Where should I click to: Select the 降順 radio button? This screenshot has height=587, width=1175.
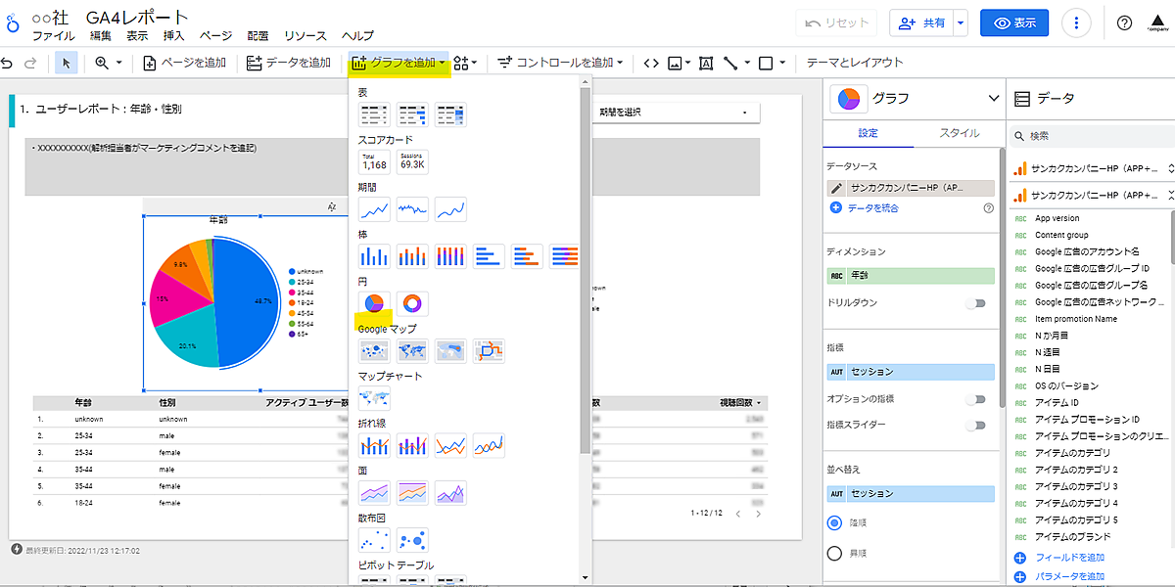point(835,521)
